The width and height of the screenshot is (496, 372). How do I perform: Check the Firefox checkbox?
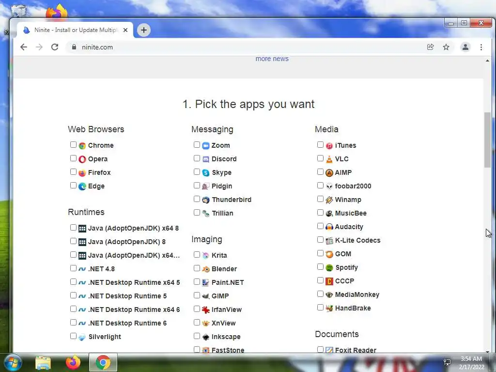pyautogui.click(x=74, y=172)
